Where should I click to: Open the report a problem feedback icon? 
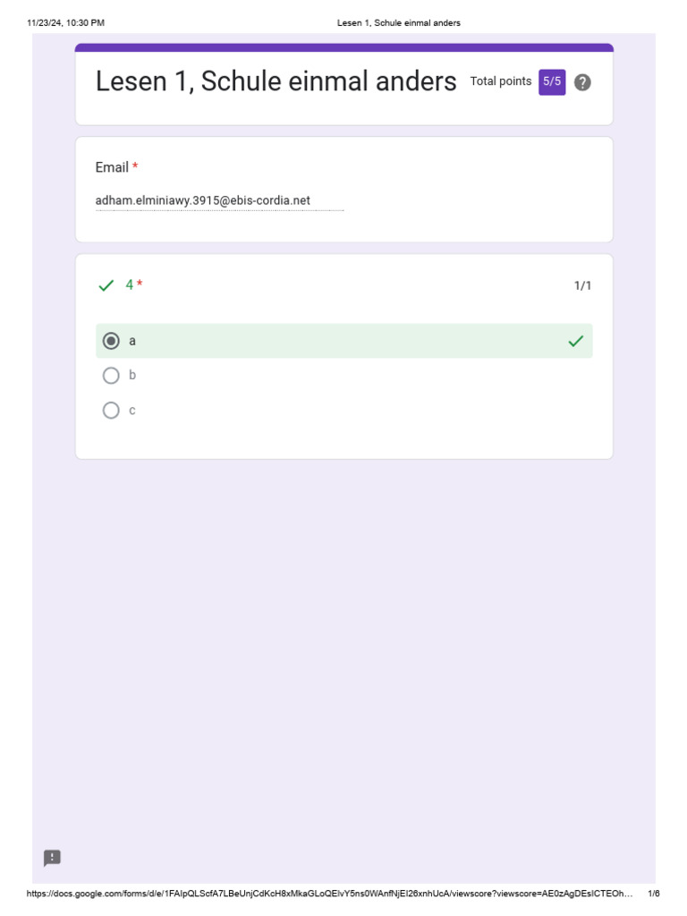[x=52, y=858]
